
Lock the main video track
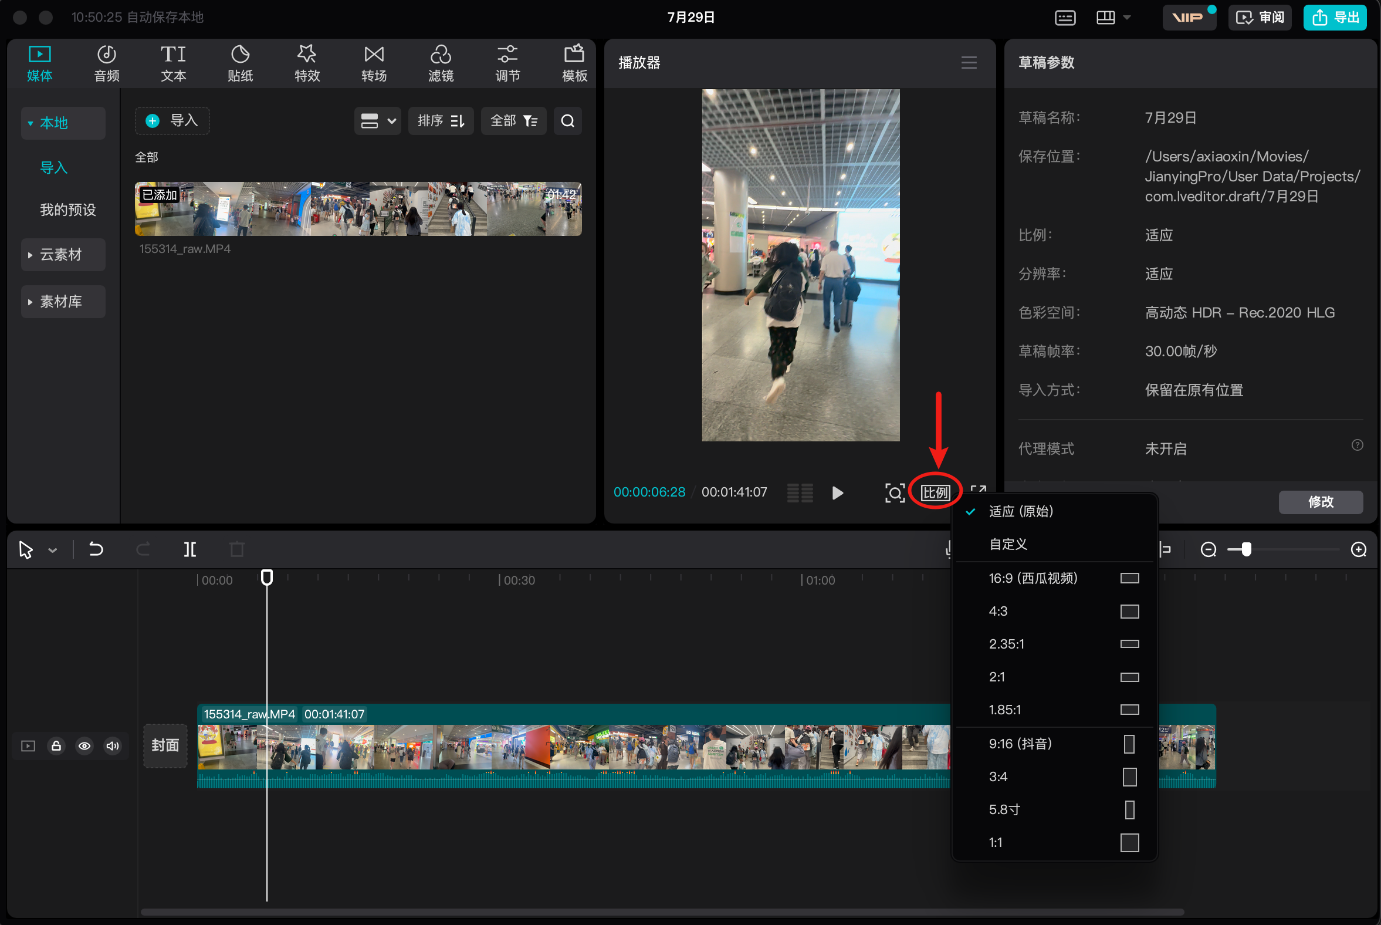(x=56, y=745)
